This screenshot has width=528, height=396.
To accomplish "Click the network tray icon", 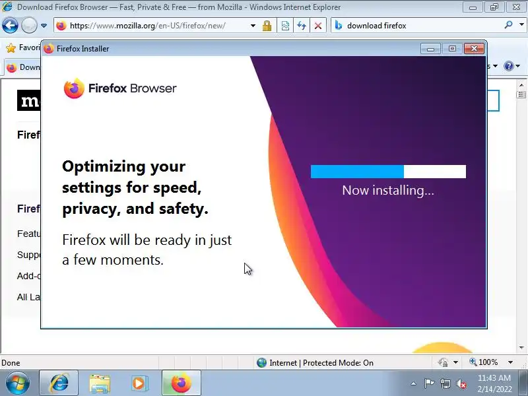I will click(445, 383).
